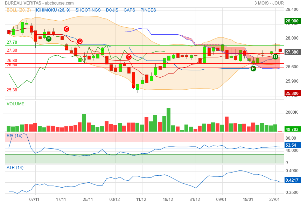Click the blue 0.4217 ATR value tag
This screenshot has height=203, width=301.
click(292, 180)
